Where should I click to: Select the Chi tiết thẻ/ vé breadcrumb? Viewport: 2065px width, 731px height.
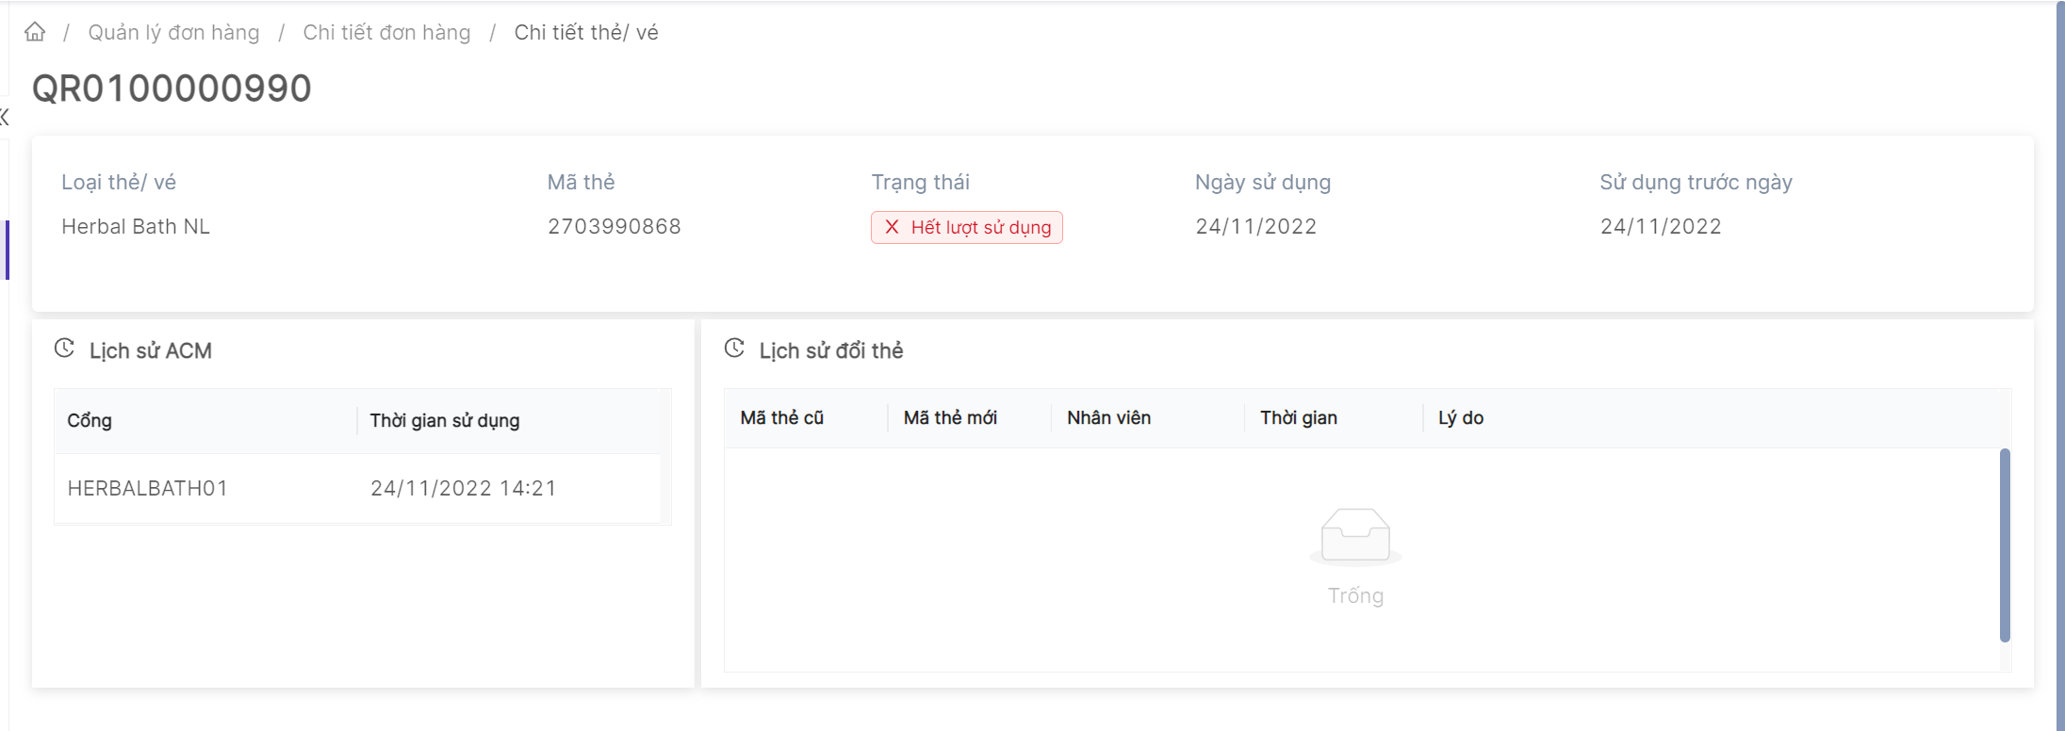[585, 33]
